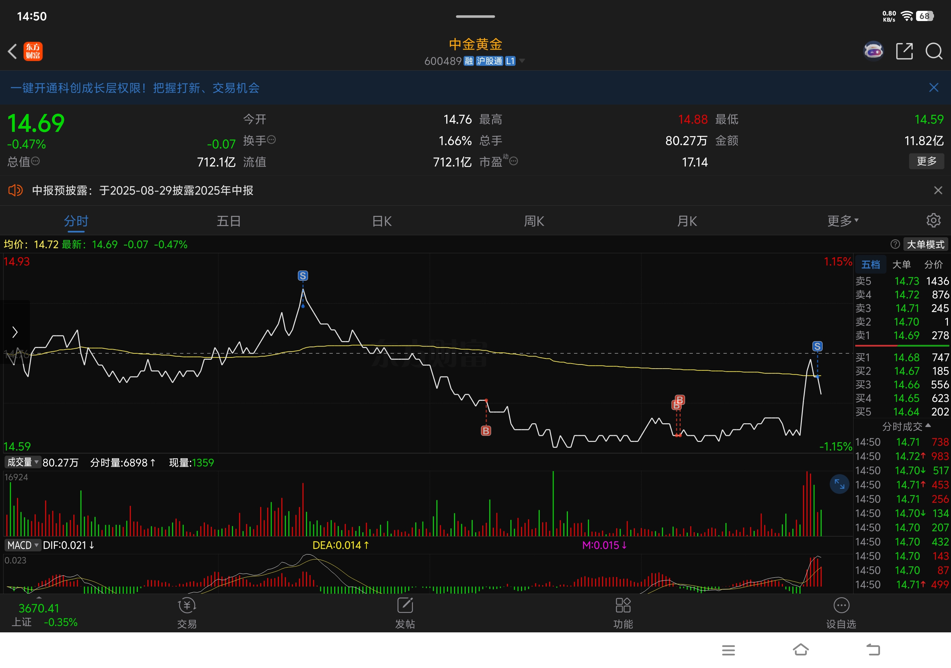Tap the latest S sell marker
The image size is (951, 668).
(817, 346)
